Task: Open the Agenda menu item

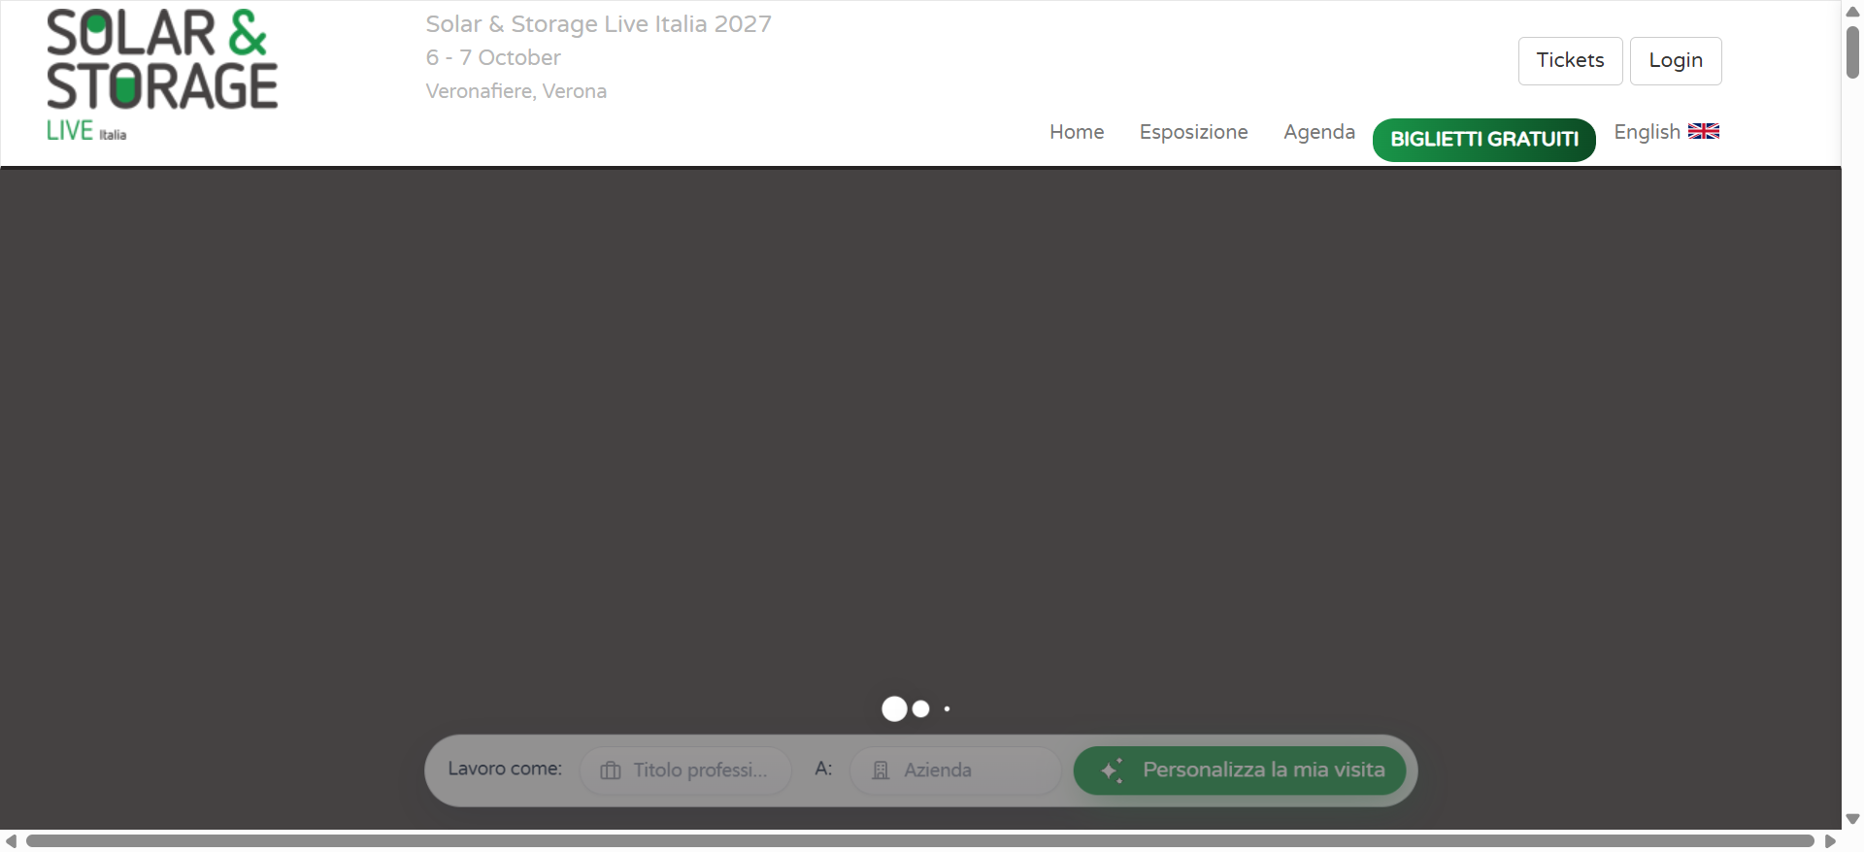Action: pos(1319,132)
